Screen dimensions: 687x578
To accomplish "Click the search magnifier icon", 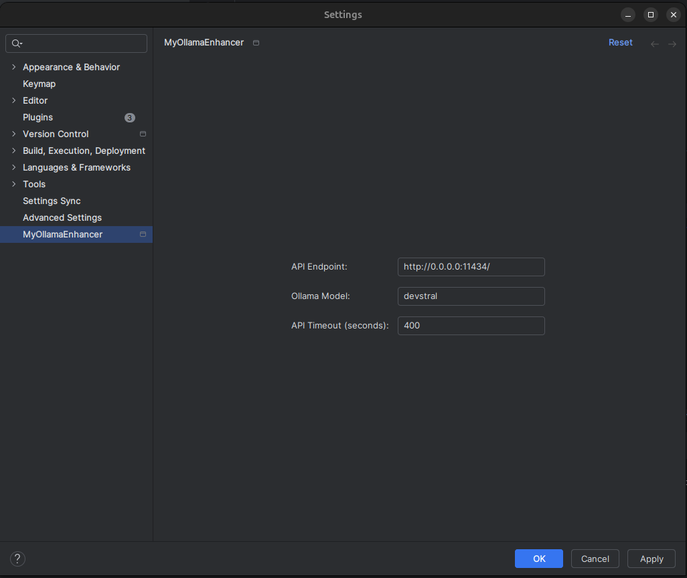I will coord(17,43).
